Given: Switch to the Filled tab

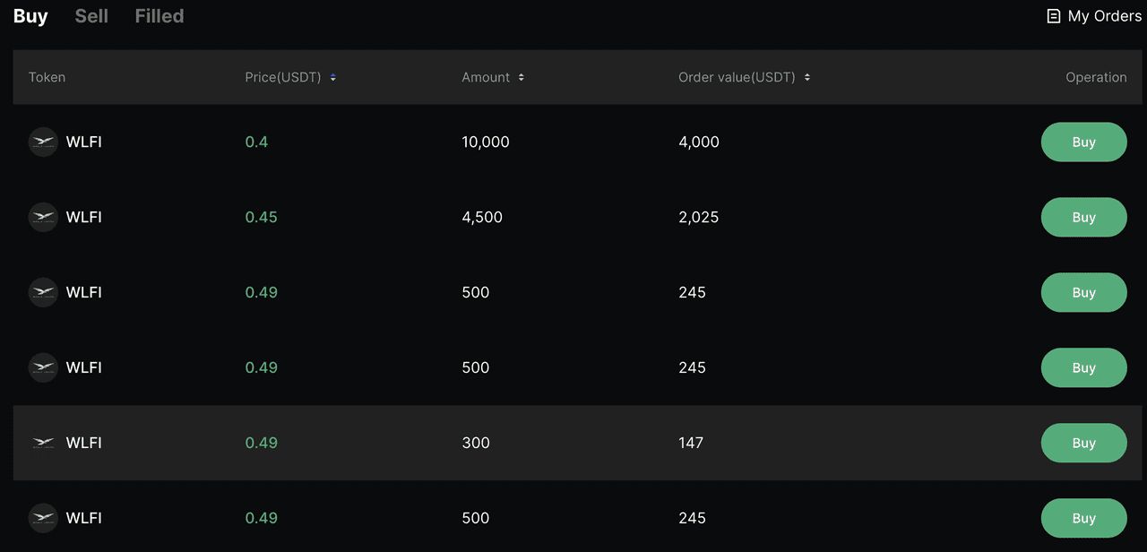Looking at the screenshot, I should [x=160, y=16].
